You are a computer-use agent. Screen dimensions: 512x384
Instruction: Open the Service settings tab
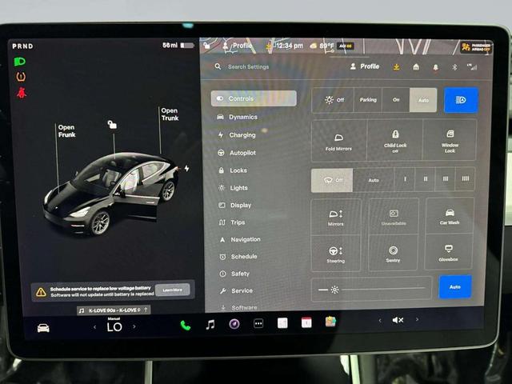[x=236, y=290]
